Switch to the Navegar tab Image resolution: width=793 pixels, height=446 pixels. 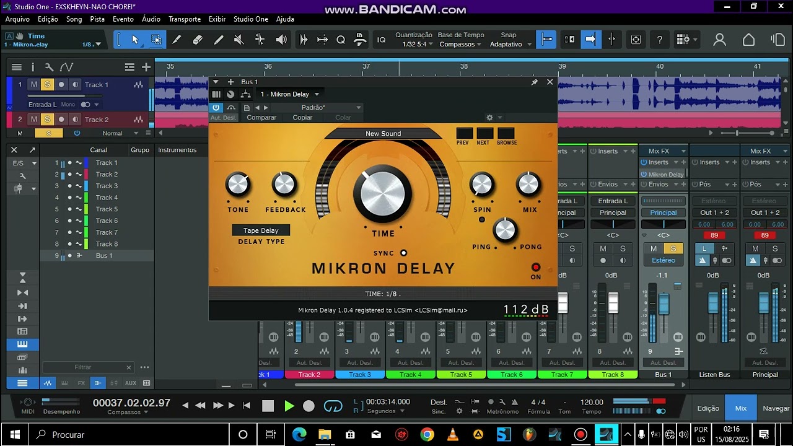pyautogui.click(x=776, y=408)
